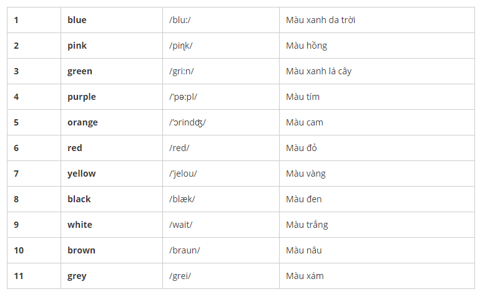Screen dimensions: 495x299
Task: Click the pronunciation "/blu:/"
Action: coord(180,20)
